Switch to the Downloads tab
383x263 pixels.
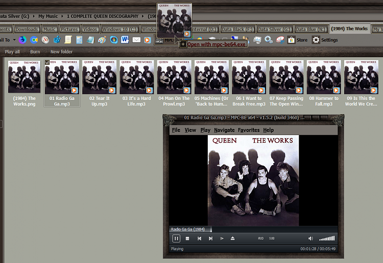pyautogui.click(x=27, y=29)
